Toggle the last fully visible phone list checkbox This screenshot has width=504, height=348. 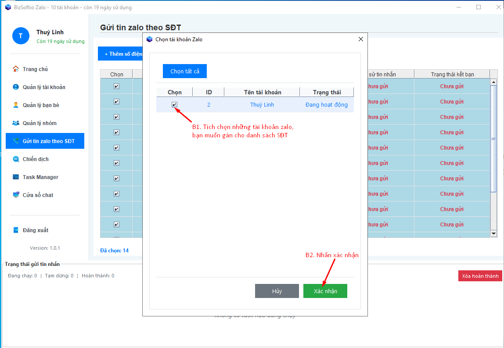[116, 224]
